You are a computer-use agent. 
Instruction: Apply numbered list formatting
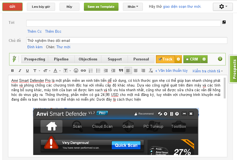91,70
